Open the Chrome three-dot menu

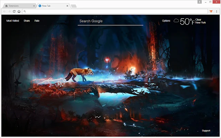[x=217, y=11]
